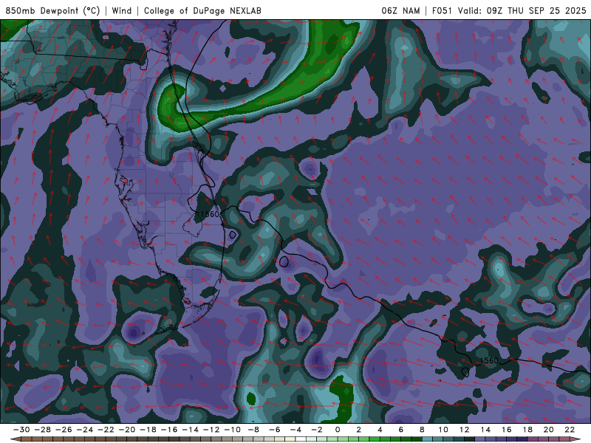Click the -4 value on the color scale
The height and width of the screenshot is (443, 591).
pos(295,430)
